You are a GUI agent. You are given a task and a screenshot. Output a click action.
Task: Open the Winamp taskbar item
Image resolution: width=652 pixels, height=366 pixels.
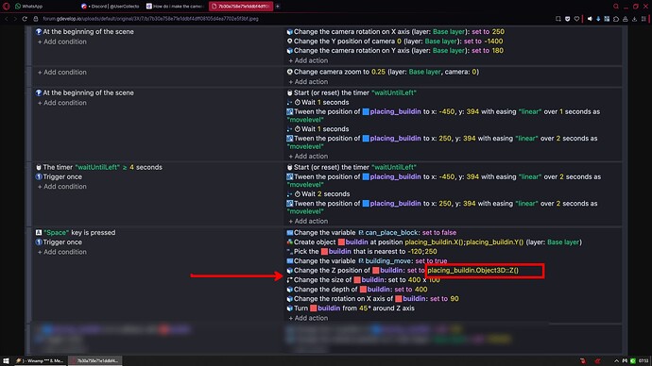[40, 360]
